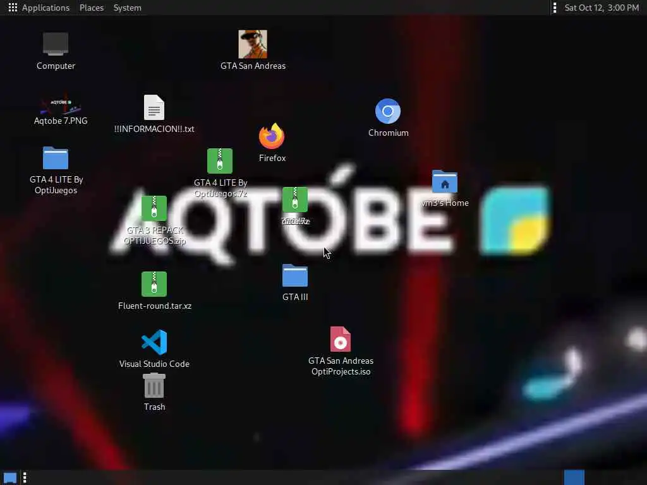
Task: Launch the Chromium browser icon
Action: 387,111
